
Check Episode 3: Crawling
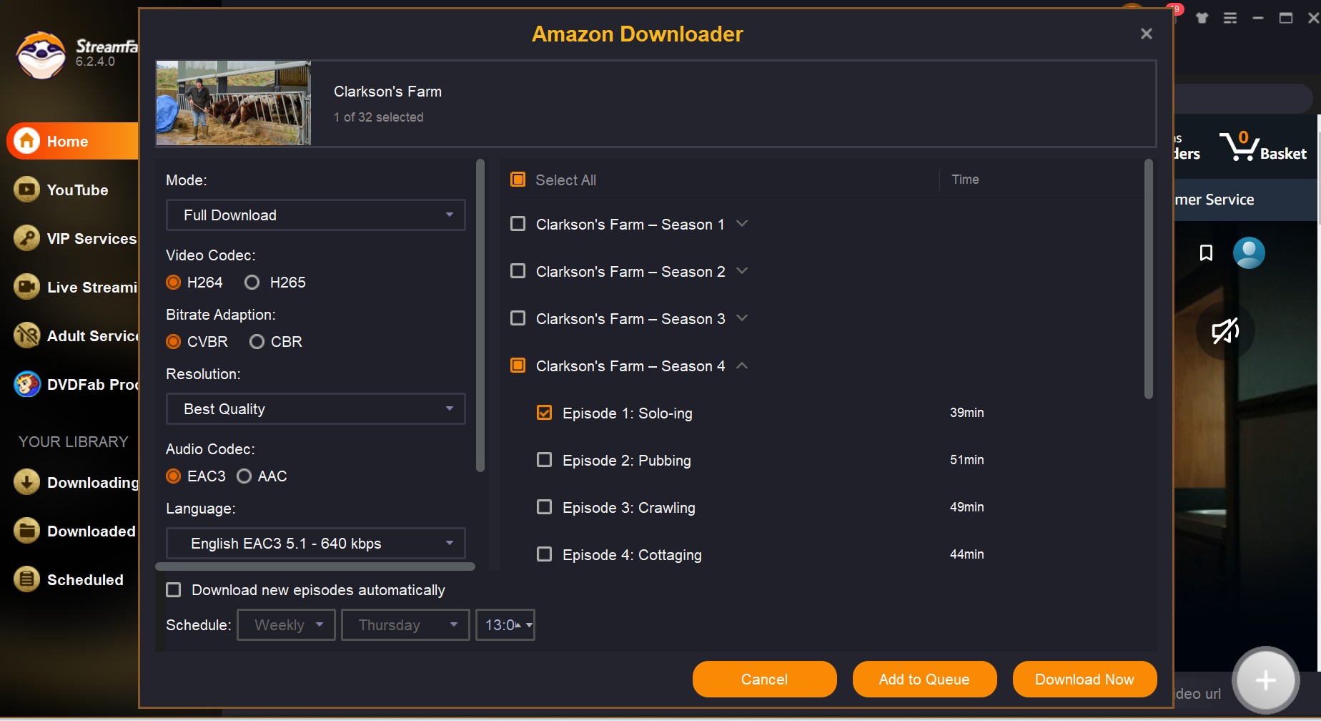[545, 507]
